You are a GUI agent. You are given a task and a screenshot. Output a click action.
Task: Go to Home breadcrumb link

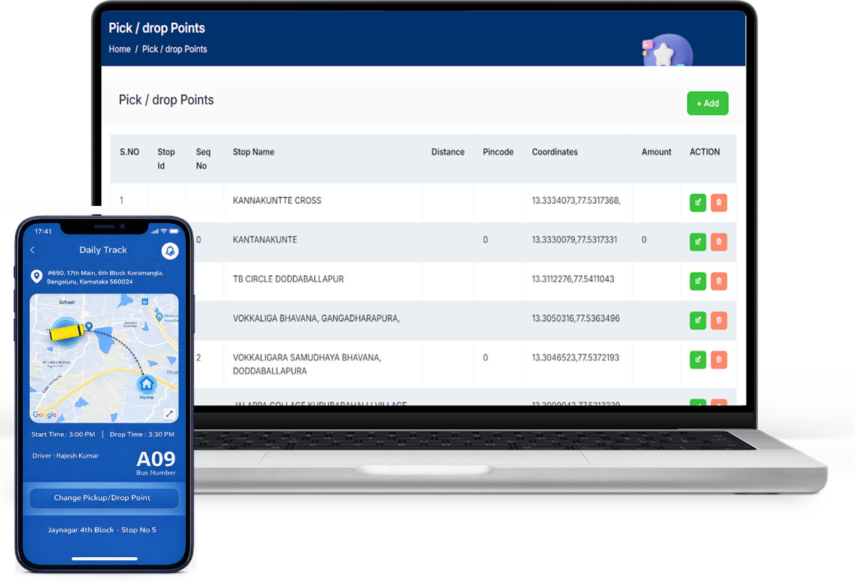click(x=120, y=49)
